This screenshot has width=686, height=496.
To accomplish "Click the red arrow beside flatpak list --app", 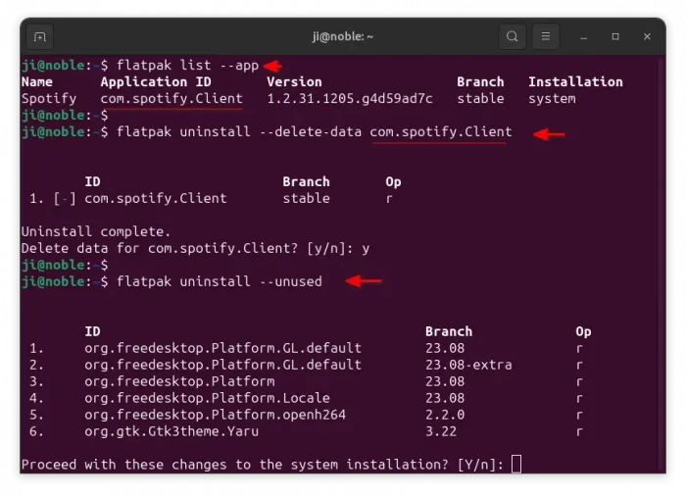I will 272,66.
